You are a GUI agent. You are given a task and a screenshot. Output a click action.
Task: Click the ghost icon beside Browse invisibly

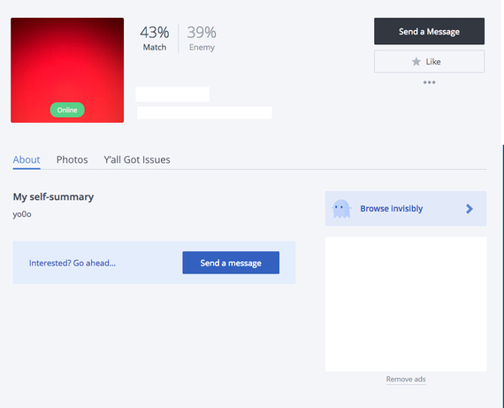pyautogui.click(x=341, y=209)
